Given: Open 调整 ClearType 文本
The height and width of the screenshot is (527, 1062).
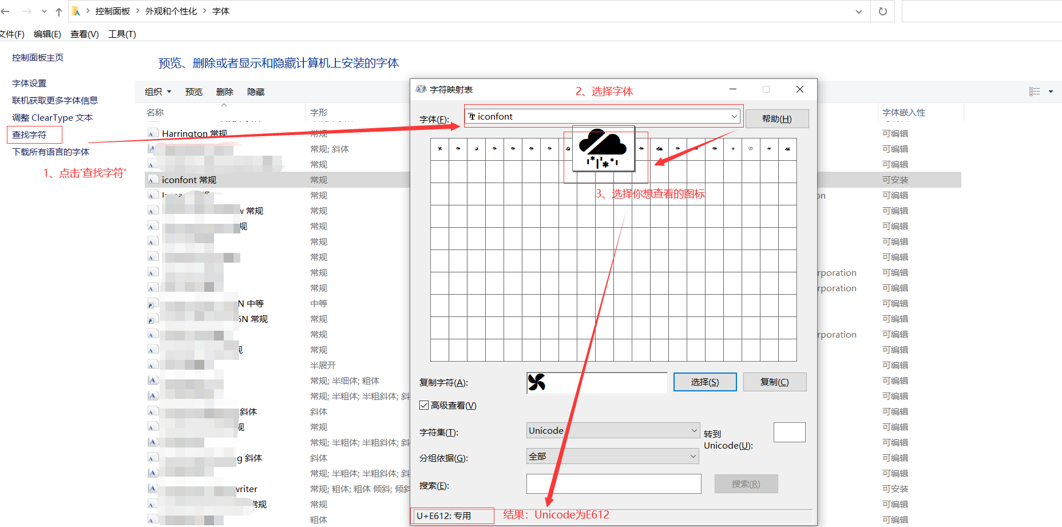Looking at the screenshot, I should [x=53, y=118].
